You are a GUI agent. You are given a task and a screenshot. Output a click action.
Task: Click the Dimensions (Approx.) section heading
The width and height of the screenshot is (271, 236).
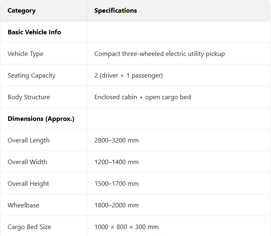[41, 119]
